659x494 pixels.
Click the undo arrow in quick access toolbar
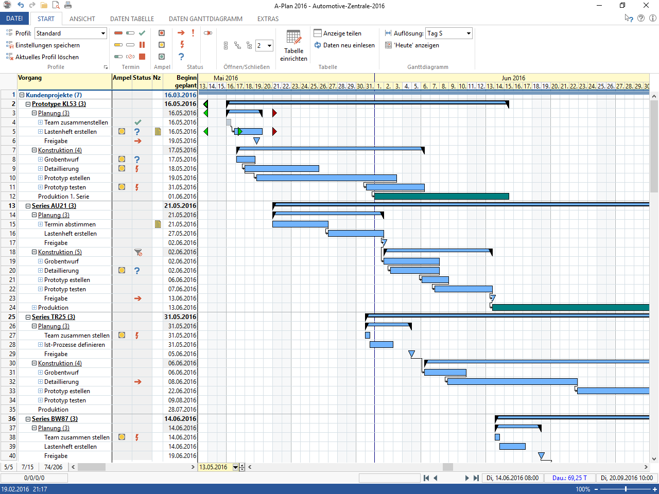coord(21,5)
